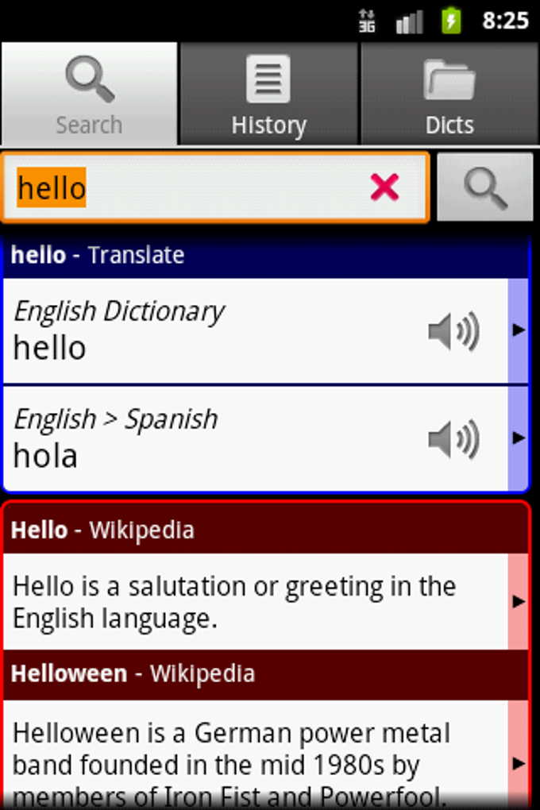
Task: Tap the 3G data status icon
Action: tap(368, 21)
